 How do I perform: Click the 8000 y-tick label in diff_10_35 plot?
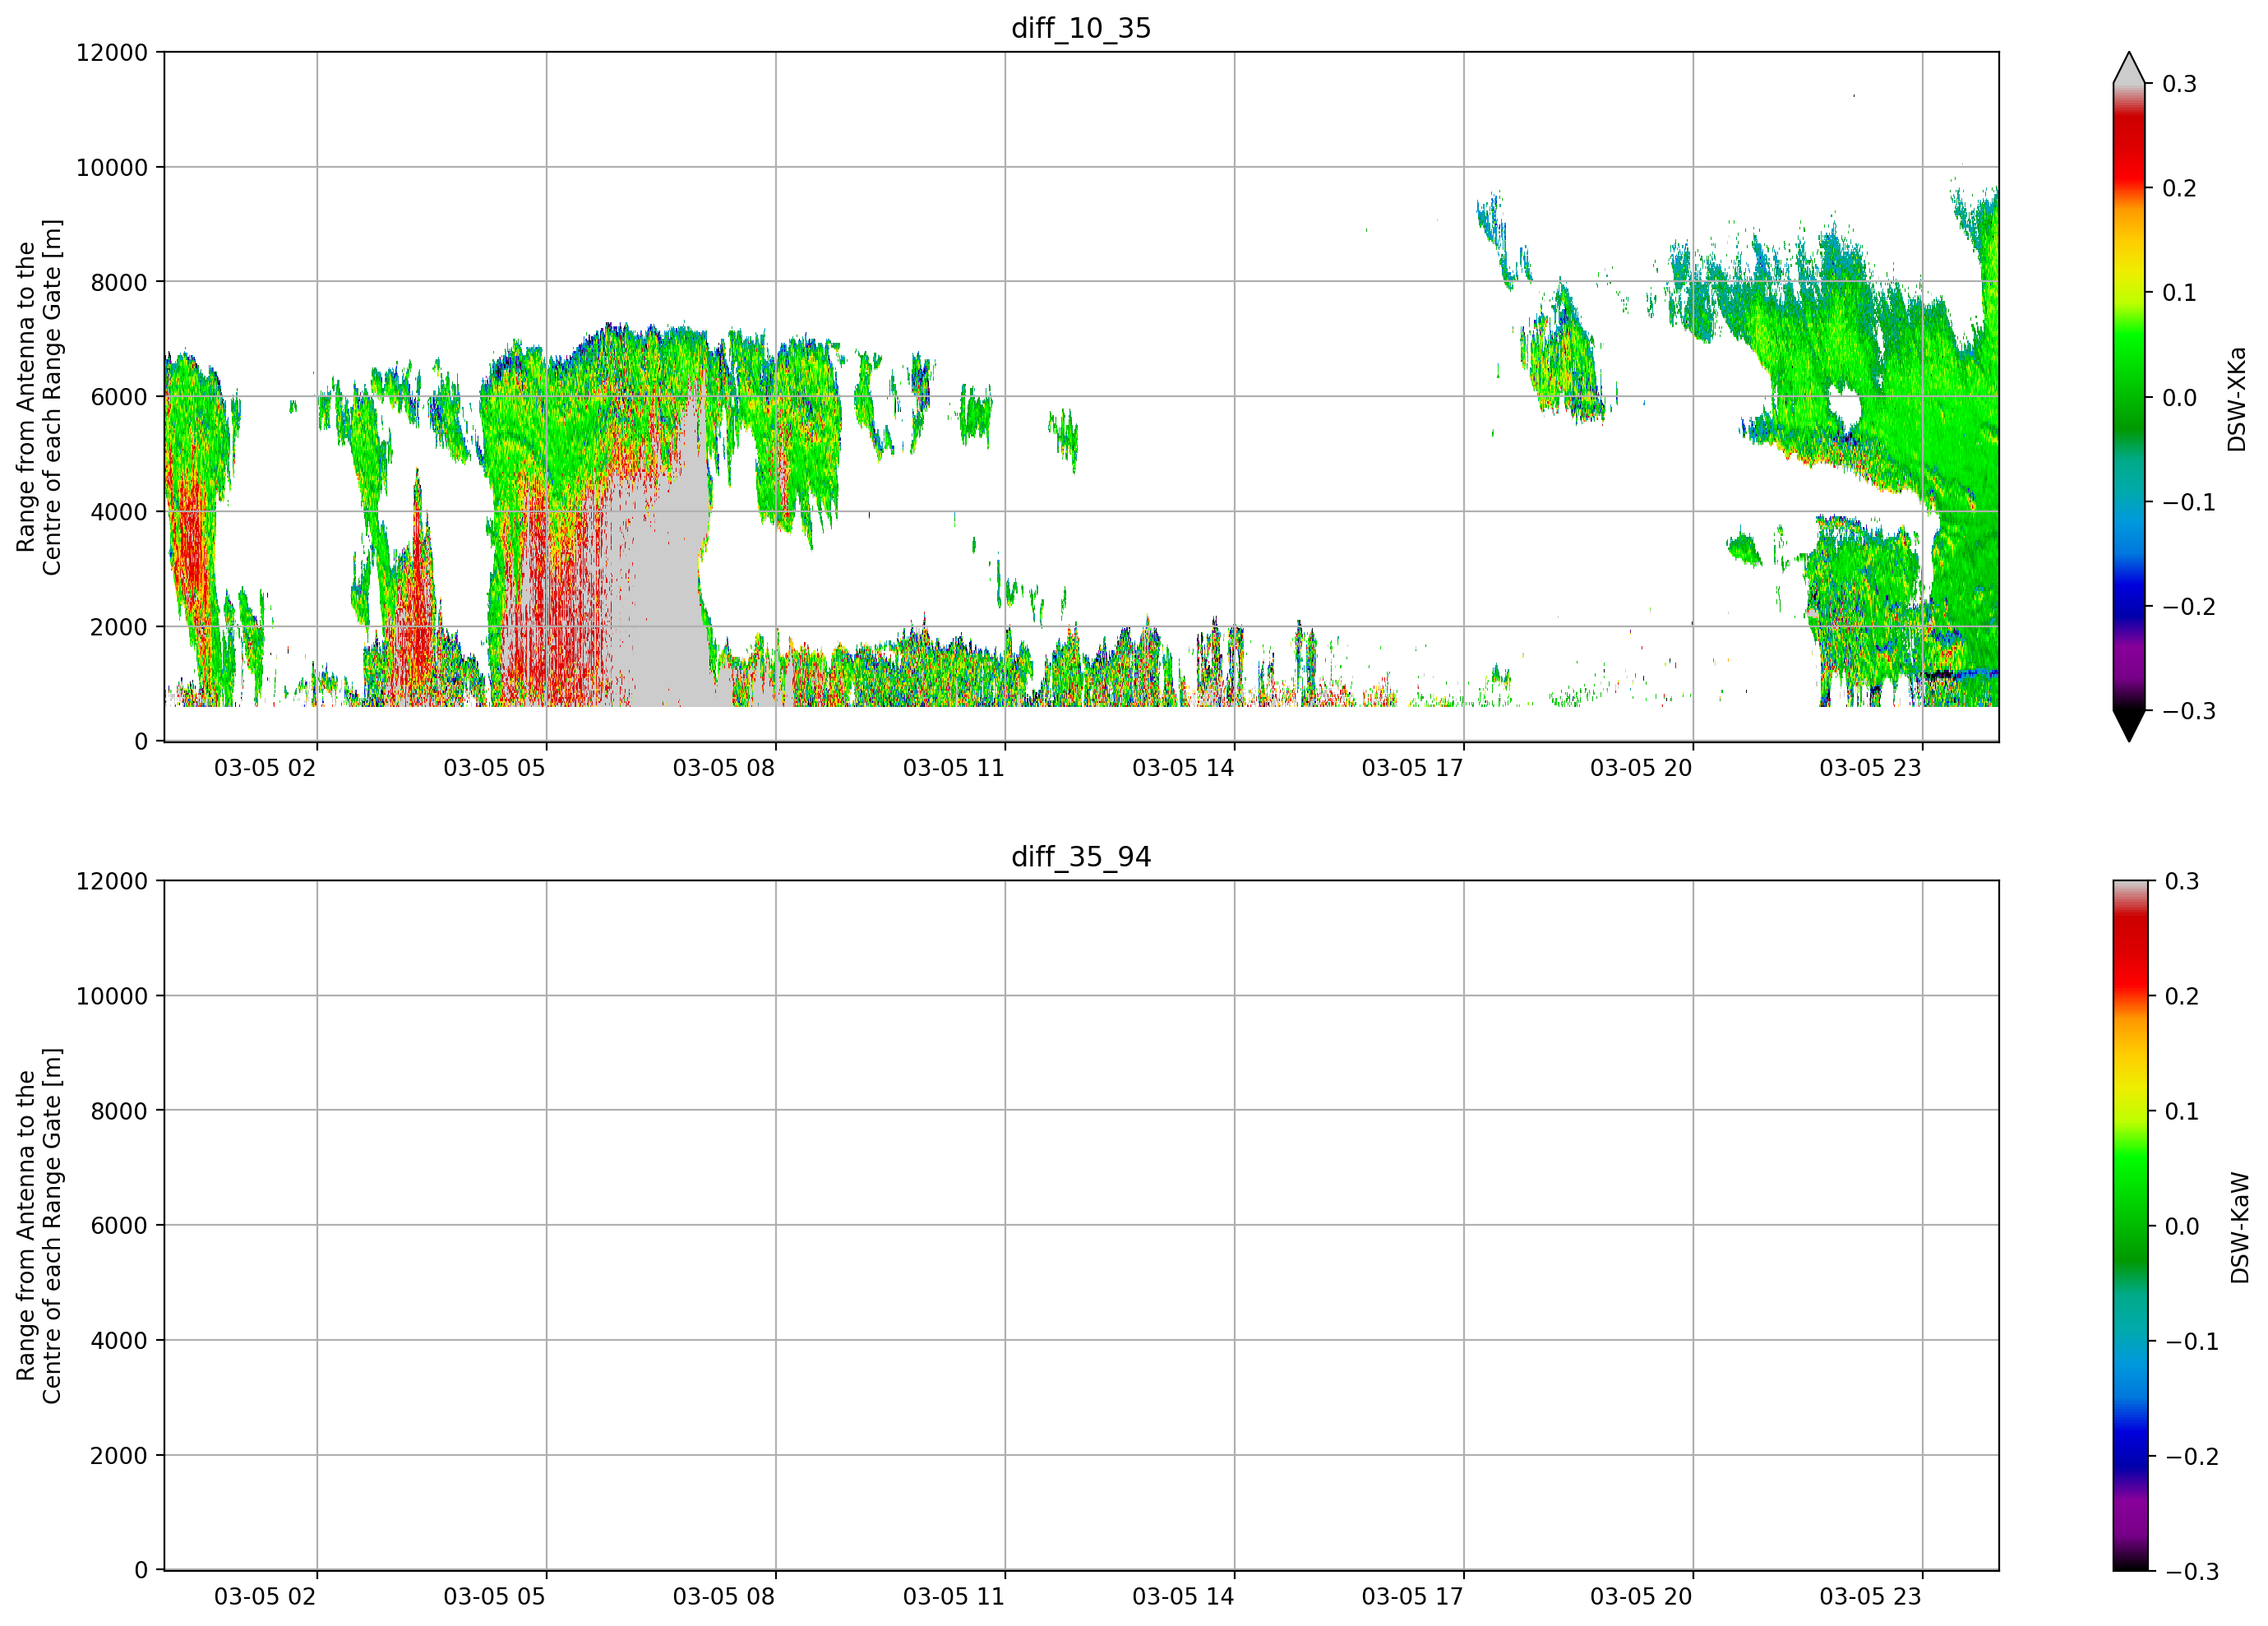click(x=119, y=282)
